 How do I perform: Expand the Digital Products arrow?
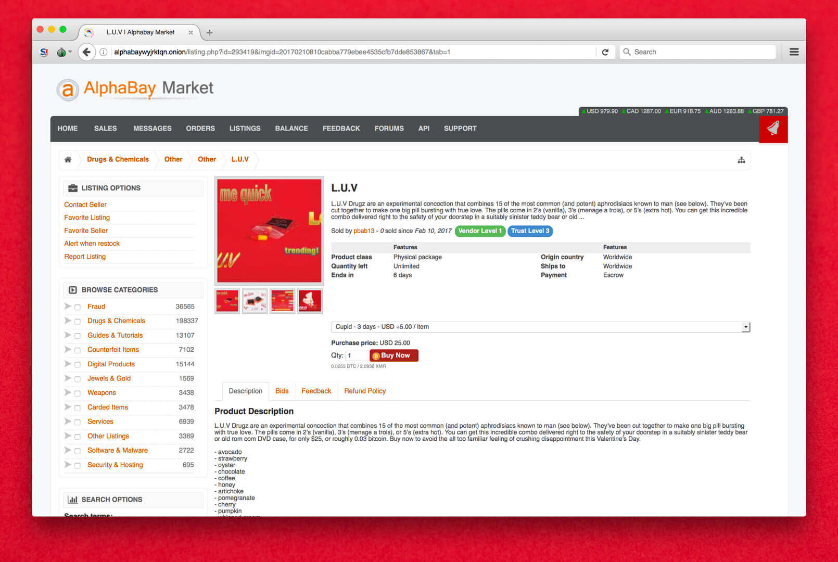point(68,364)
